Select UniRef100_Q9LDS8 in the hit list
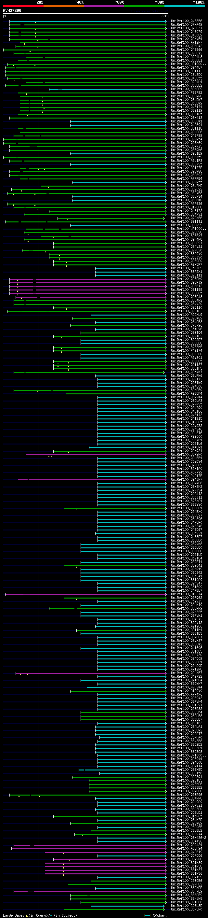This screenshot has width=208, height=918. [186, 233]
